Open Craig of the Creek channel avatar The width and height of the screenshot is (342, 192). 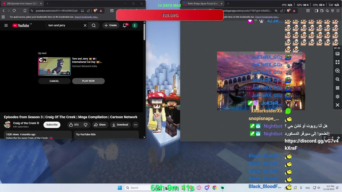tap(7, 125)
